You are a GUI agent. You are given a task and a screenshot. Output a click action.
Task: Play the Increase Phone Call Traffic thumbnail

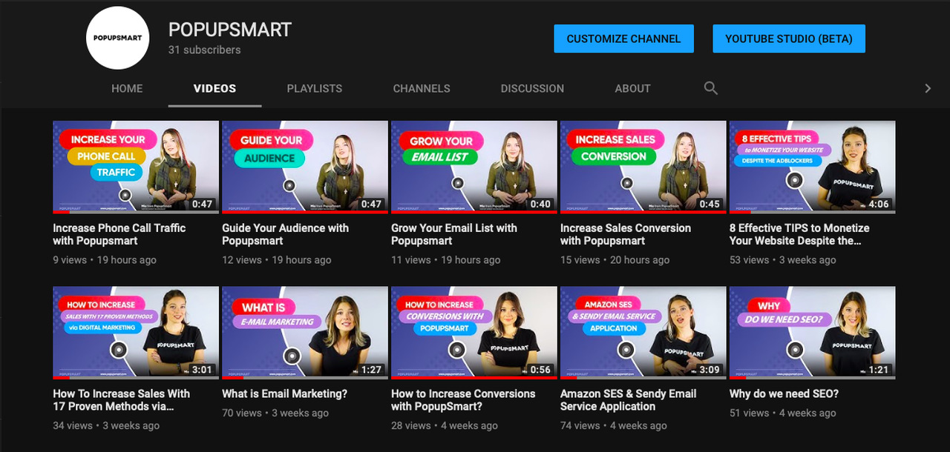click(136, 167)
